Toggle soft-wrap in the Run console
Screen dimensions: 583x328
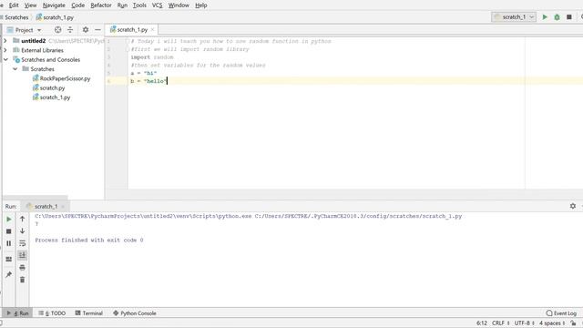tap(22, 243)
